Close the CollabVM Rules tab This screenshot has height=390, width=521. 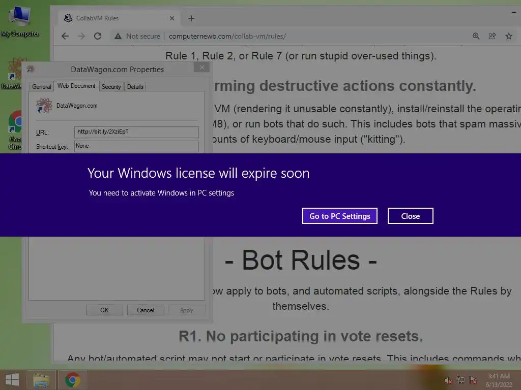172,18
